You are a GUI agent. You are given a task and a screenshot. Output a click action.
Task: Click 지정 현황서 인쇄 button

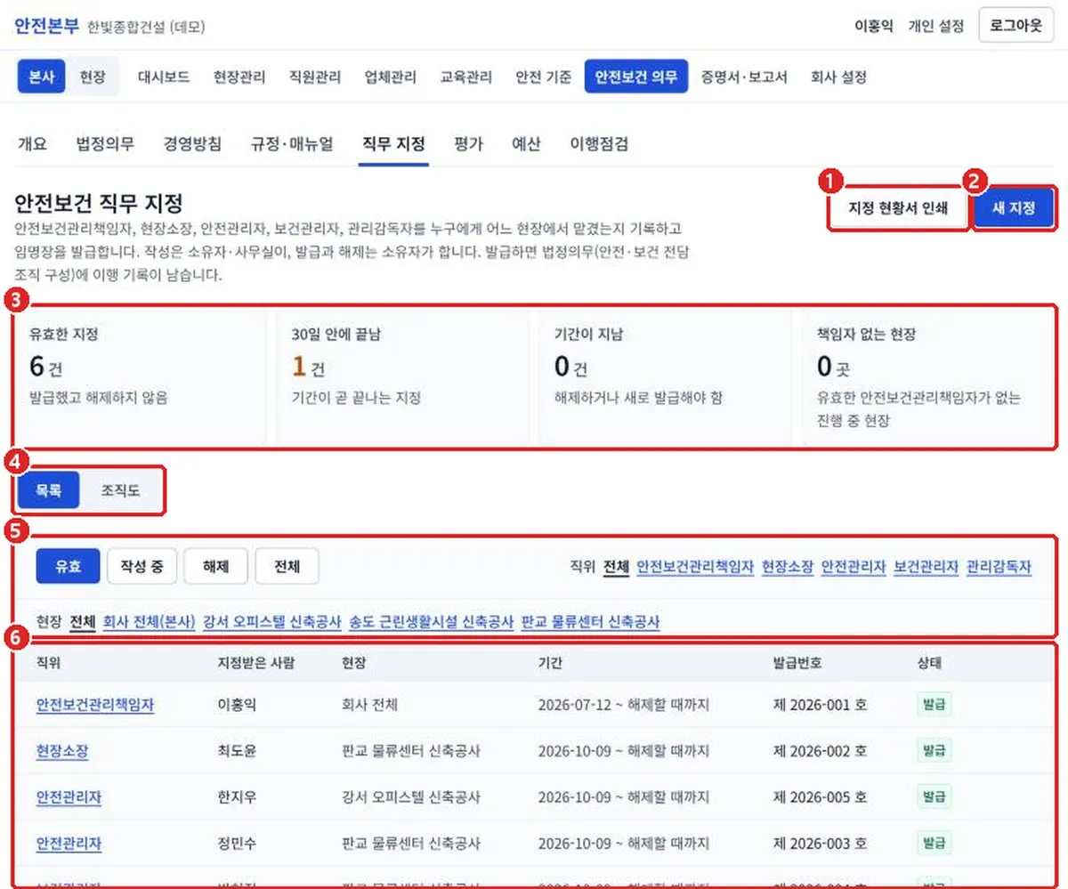tap(897, 210)
